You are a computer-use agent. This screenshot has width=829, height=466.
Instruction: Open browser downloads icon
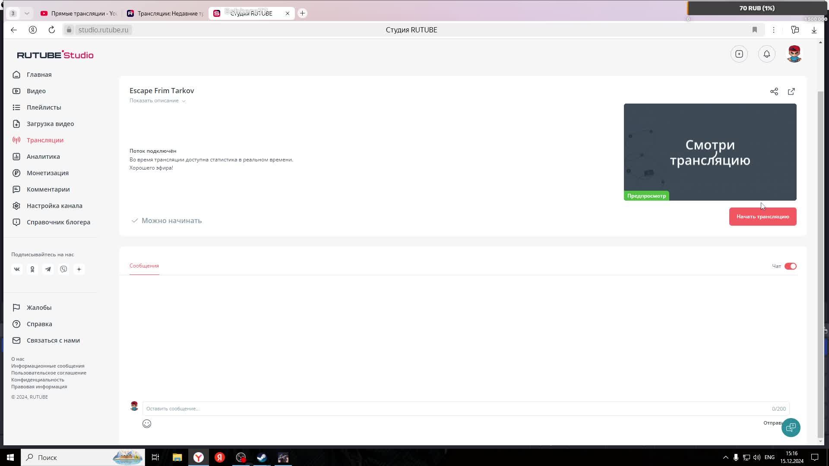[814, 30]
